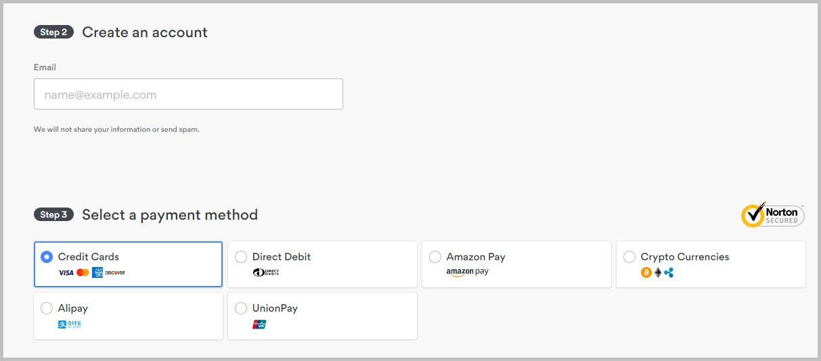This screenshot has width=821, height=361.
Task: Click the UnionPay logo icon
Action: click(259, 324)
